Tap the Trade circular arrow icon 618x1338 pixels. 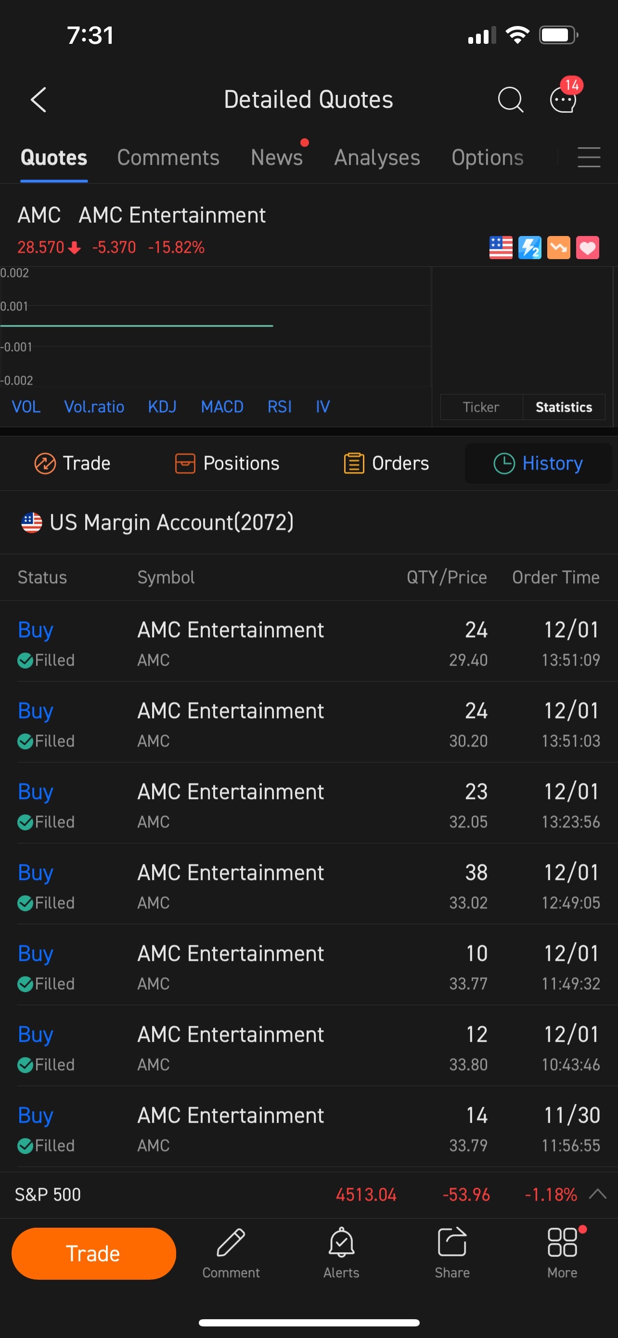[x=45, y=463]
